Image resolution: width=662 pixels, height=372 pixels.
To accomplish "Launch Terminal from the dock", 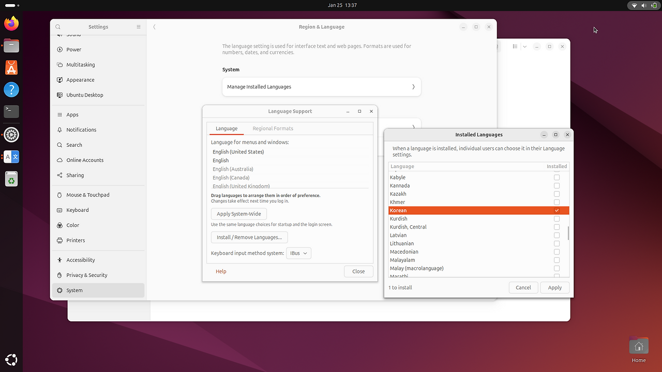I will click(x=11, y=112).
